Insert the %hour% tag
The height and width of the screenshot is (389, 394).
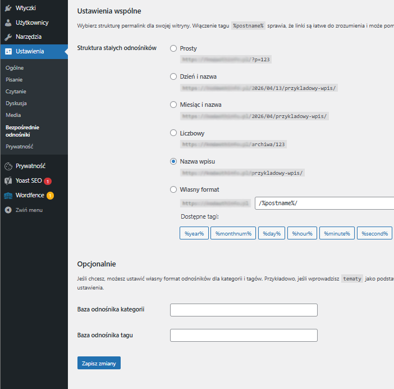303,233
